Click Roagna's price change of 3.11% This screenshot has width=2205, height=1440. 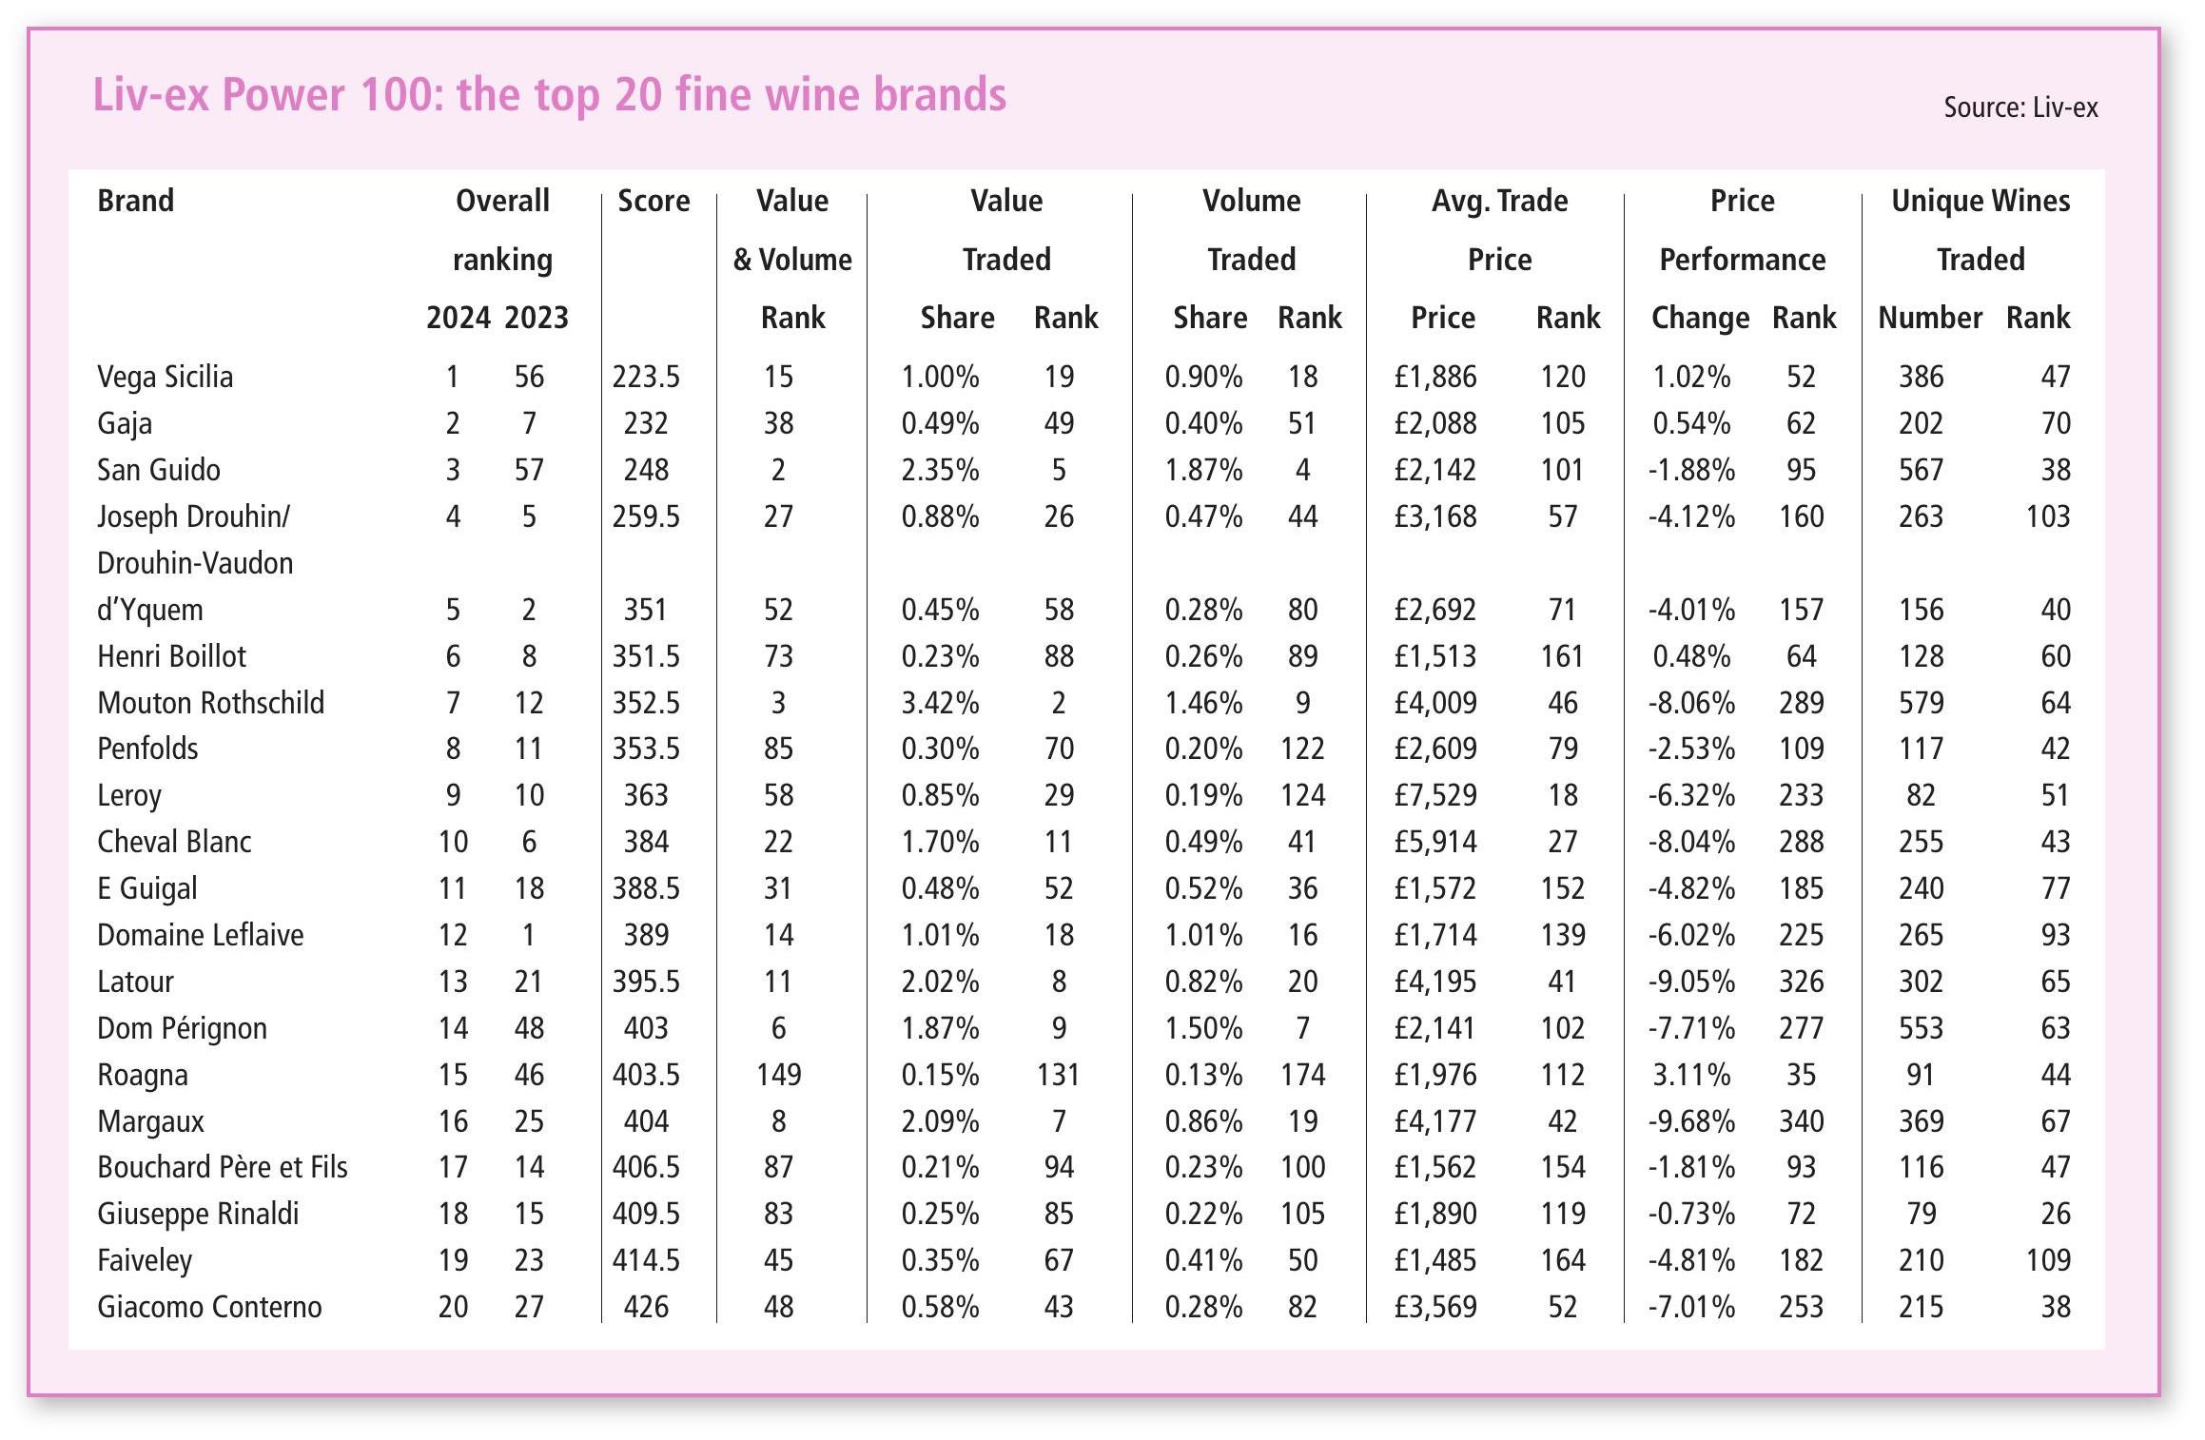[1690, 1075]
